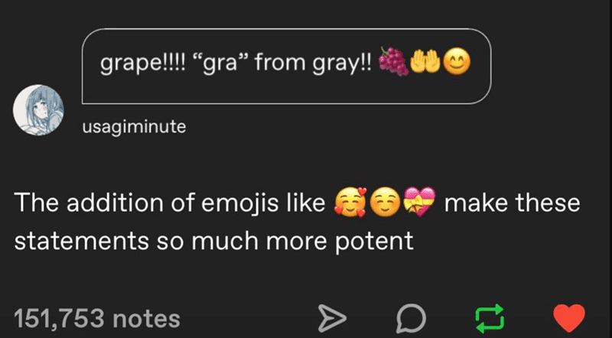Select the blushing relaxed face emoji
The height and width of the screenshot is (338, 612).
385,203
